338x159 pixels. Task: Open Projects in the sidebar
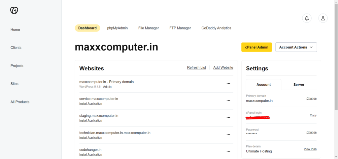pos(17,66)
